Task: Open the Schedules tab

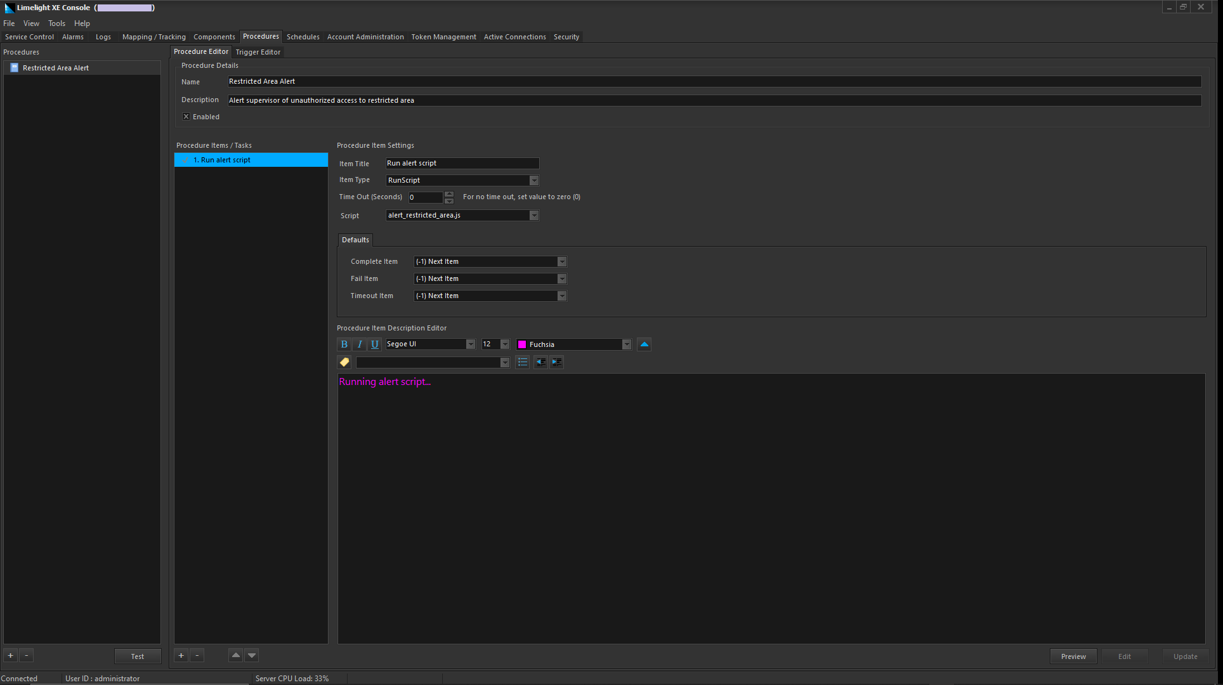Action: click(303, 37)
